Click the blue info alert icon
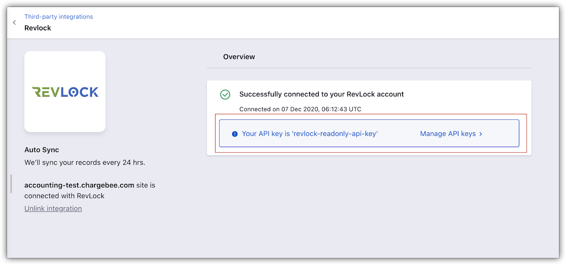The height and width of the screenshot is (265, 566). click(235, 134)
